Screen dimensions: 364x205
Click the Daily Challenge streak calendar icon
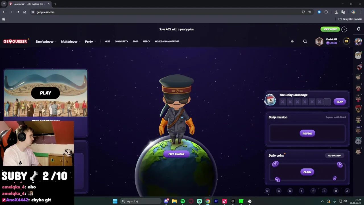[270, 100]
